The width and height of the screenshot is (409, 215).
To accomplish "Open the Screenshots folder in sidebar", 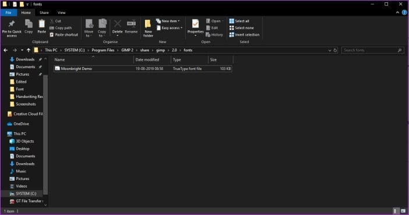I will coord(26,104).
